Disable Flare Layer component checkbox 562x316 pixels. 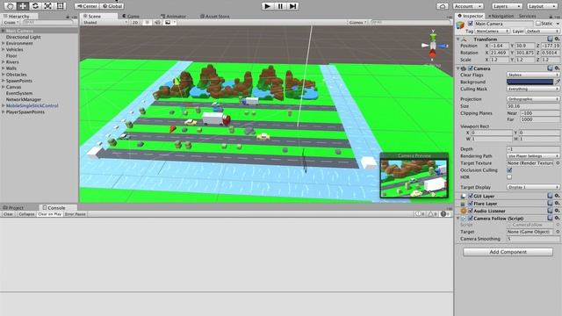[471, 203]
